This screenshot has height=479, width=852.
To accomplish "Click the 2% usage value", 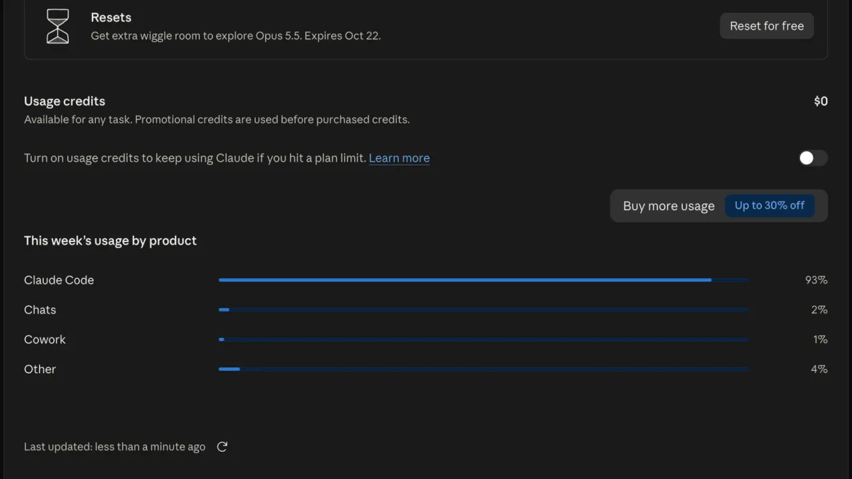I will (x=819, y=310).
